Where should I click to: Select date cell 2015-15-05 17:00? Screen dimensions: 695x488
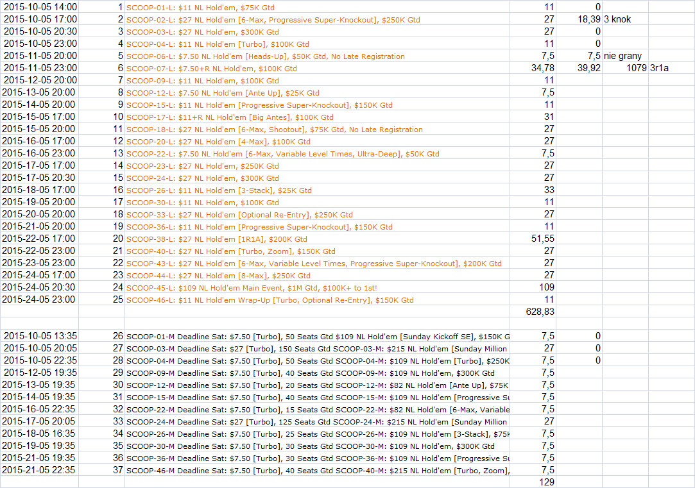(39, 117)
